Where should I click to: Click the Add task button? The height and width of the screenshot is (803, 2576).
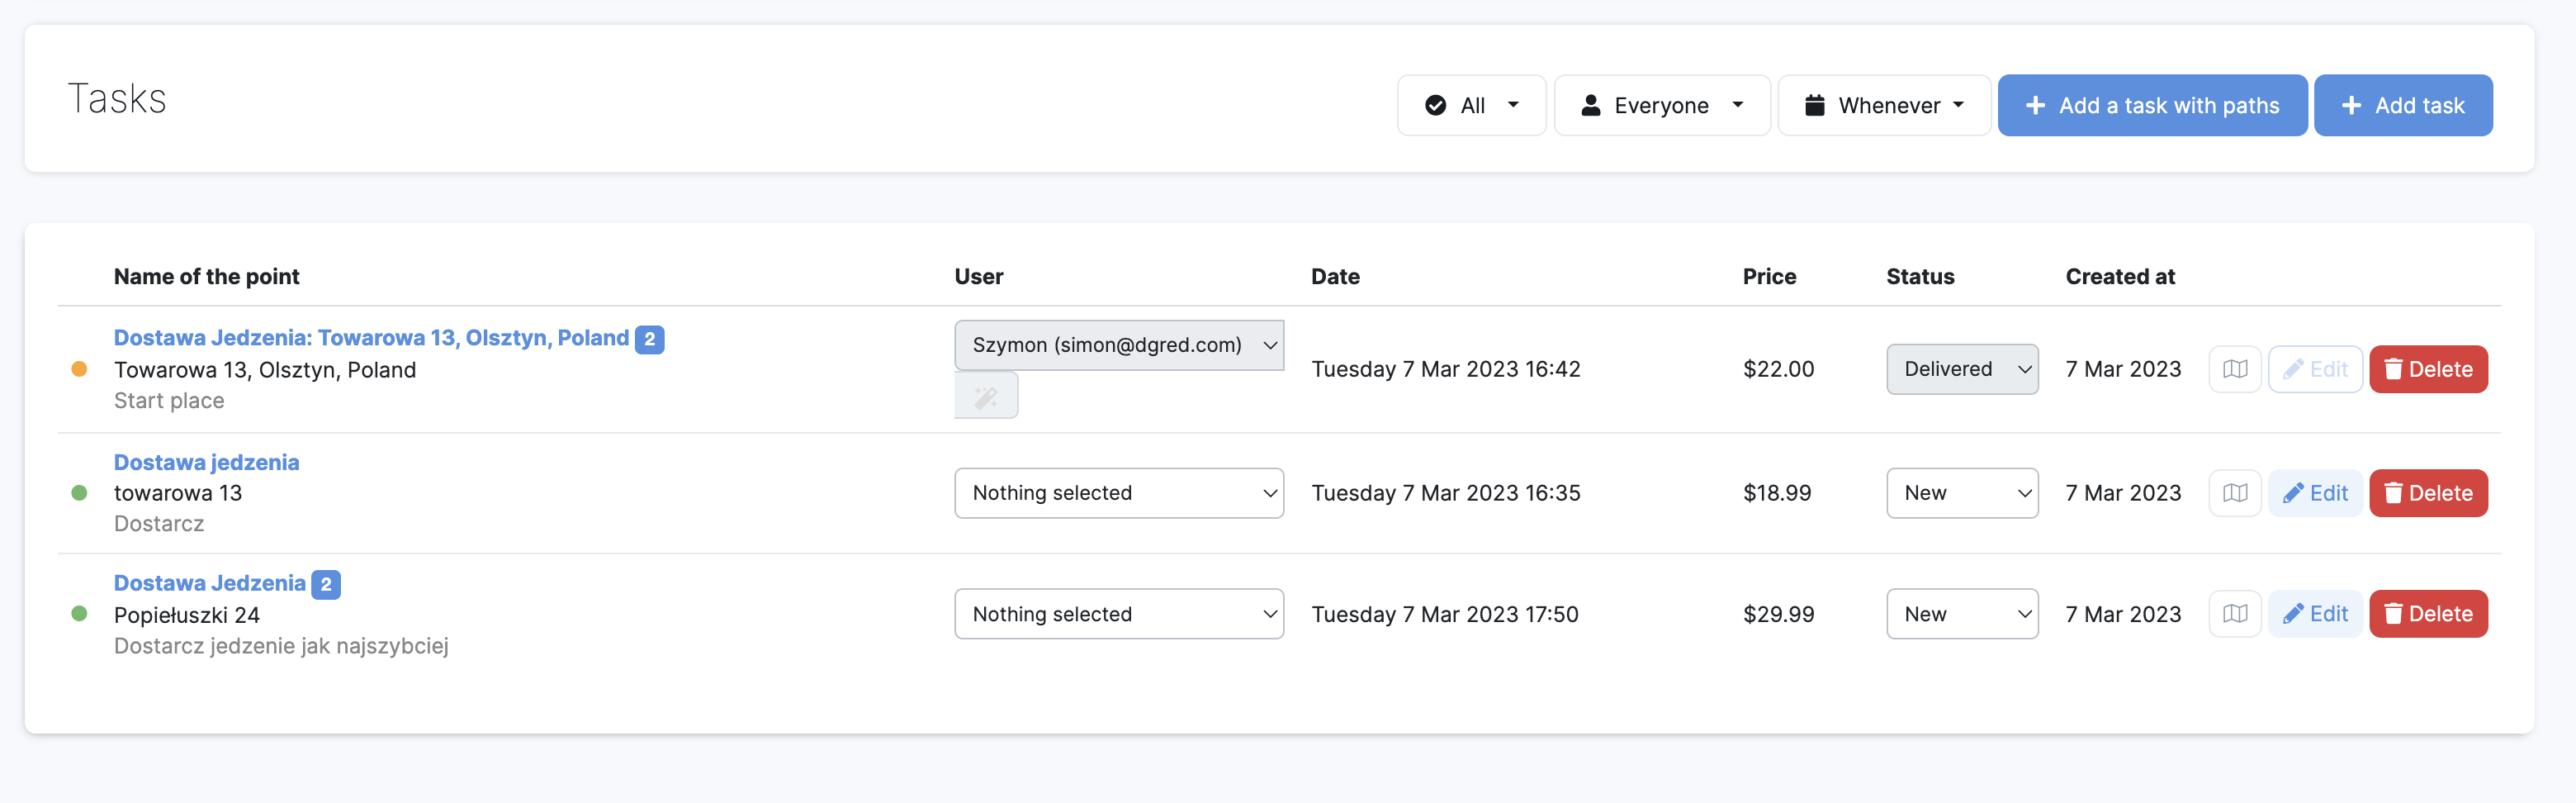[2402, 105]
